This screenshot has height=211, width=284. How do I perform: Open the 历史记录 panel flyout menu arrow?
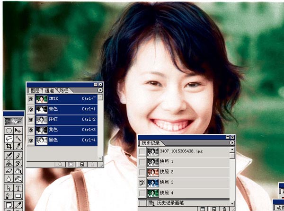(x=232, y=142)
